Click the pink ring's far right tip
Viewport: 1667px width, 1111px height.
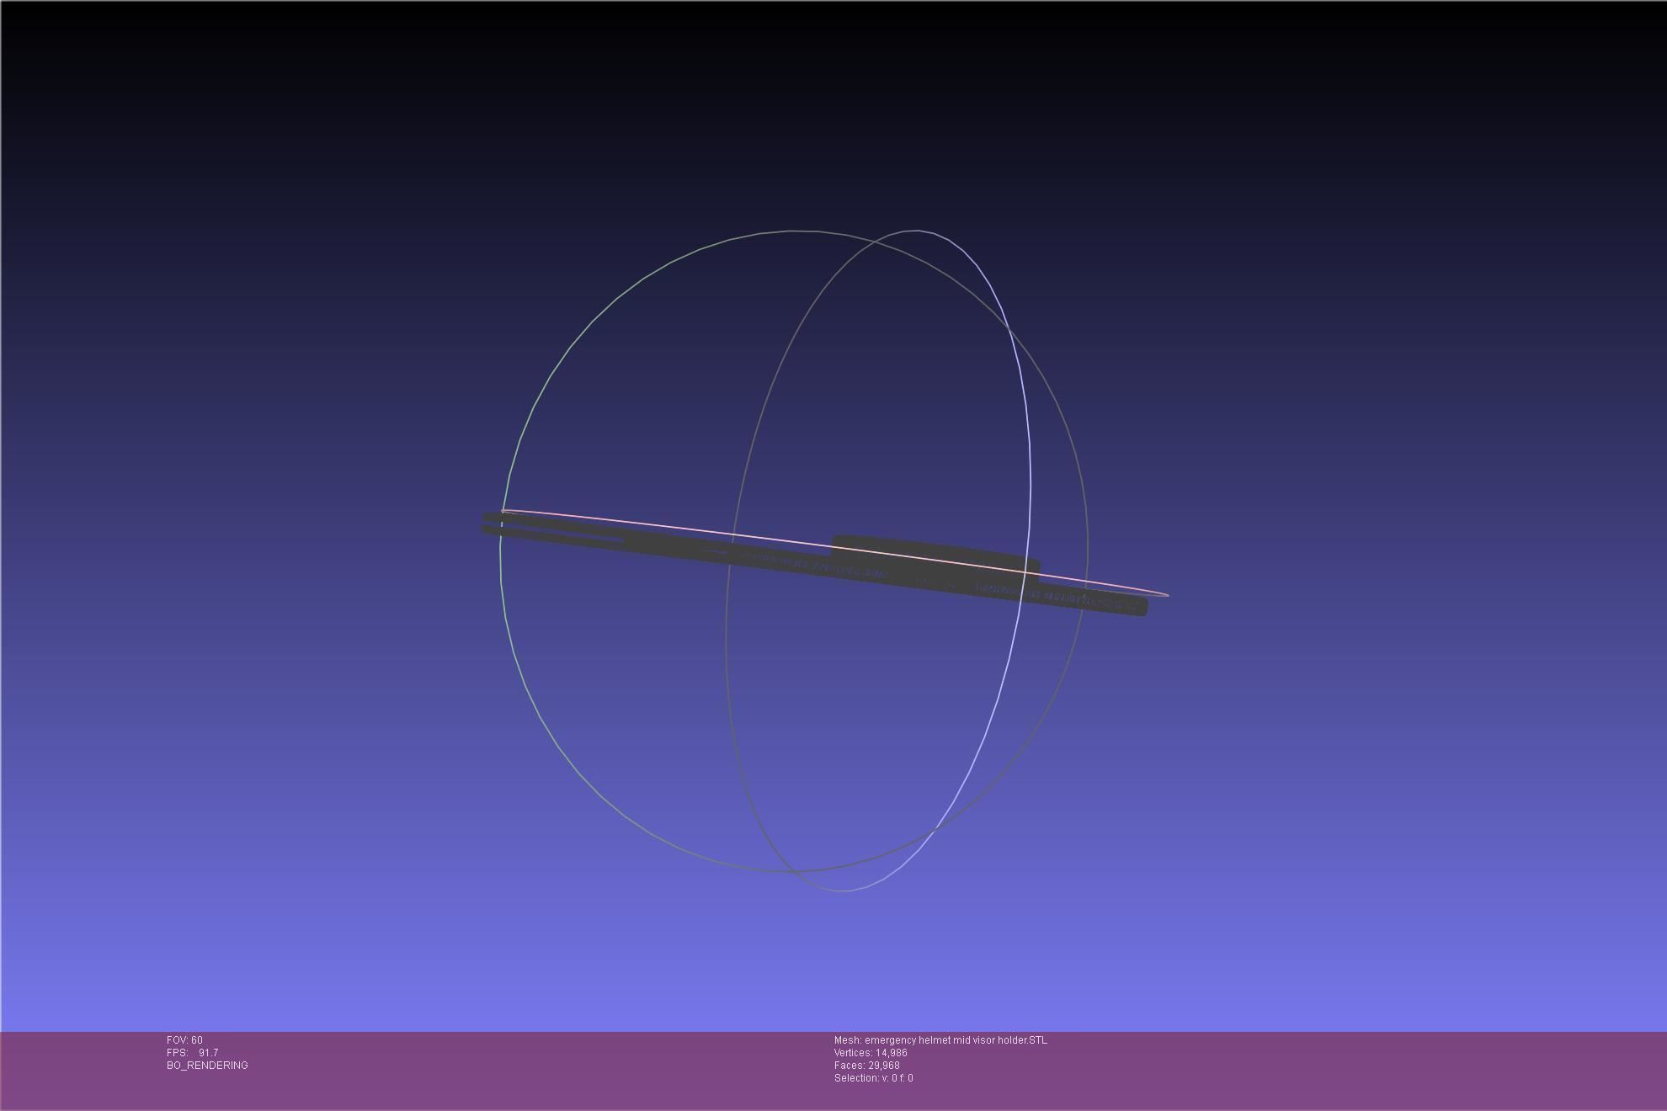1167,595
